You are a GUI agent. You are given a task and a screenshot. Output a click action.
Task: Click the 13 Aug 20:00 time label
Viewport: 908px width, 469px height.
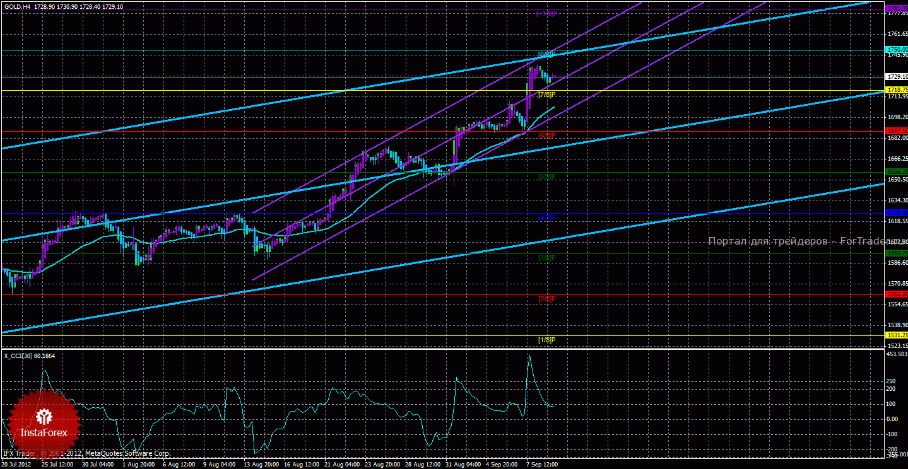pyautogui.click(x=261, y=465)
